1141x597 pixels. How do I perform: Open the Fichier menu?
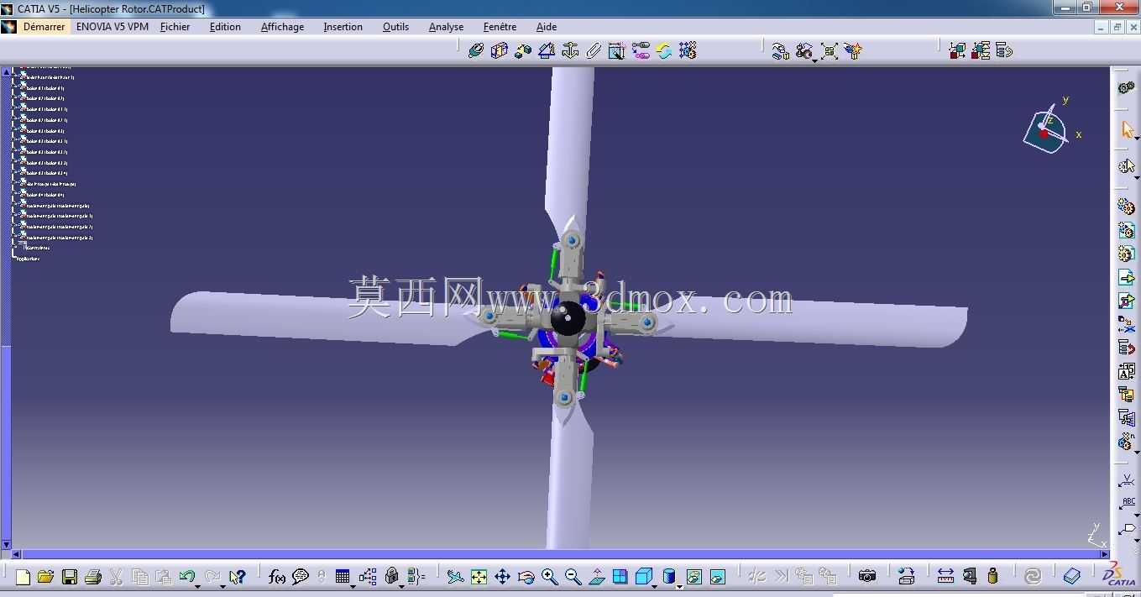175,27
